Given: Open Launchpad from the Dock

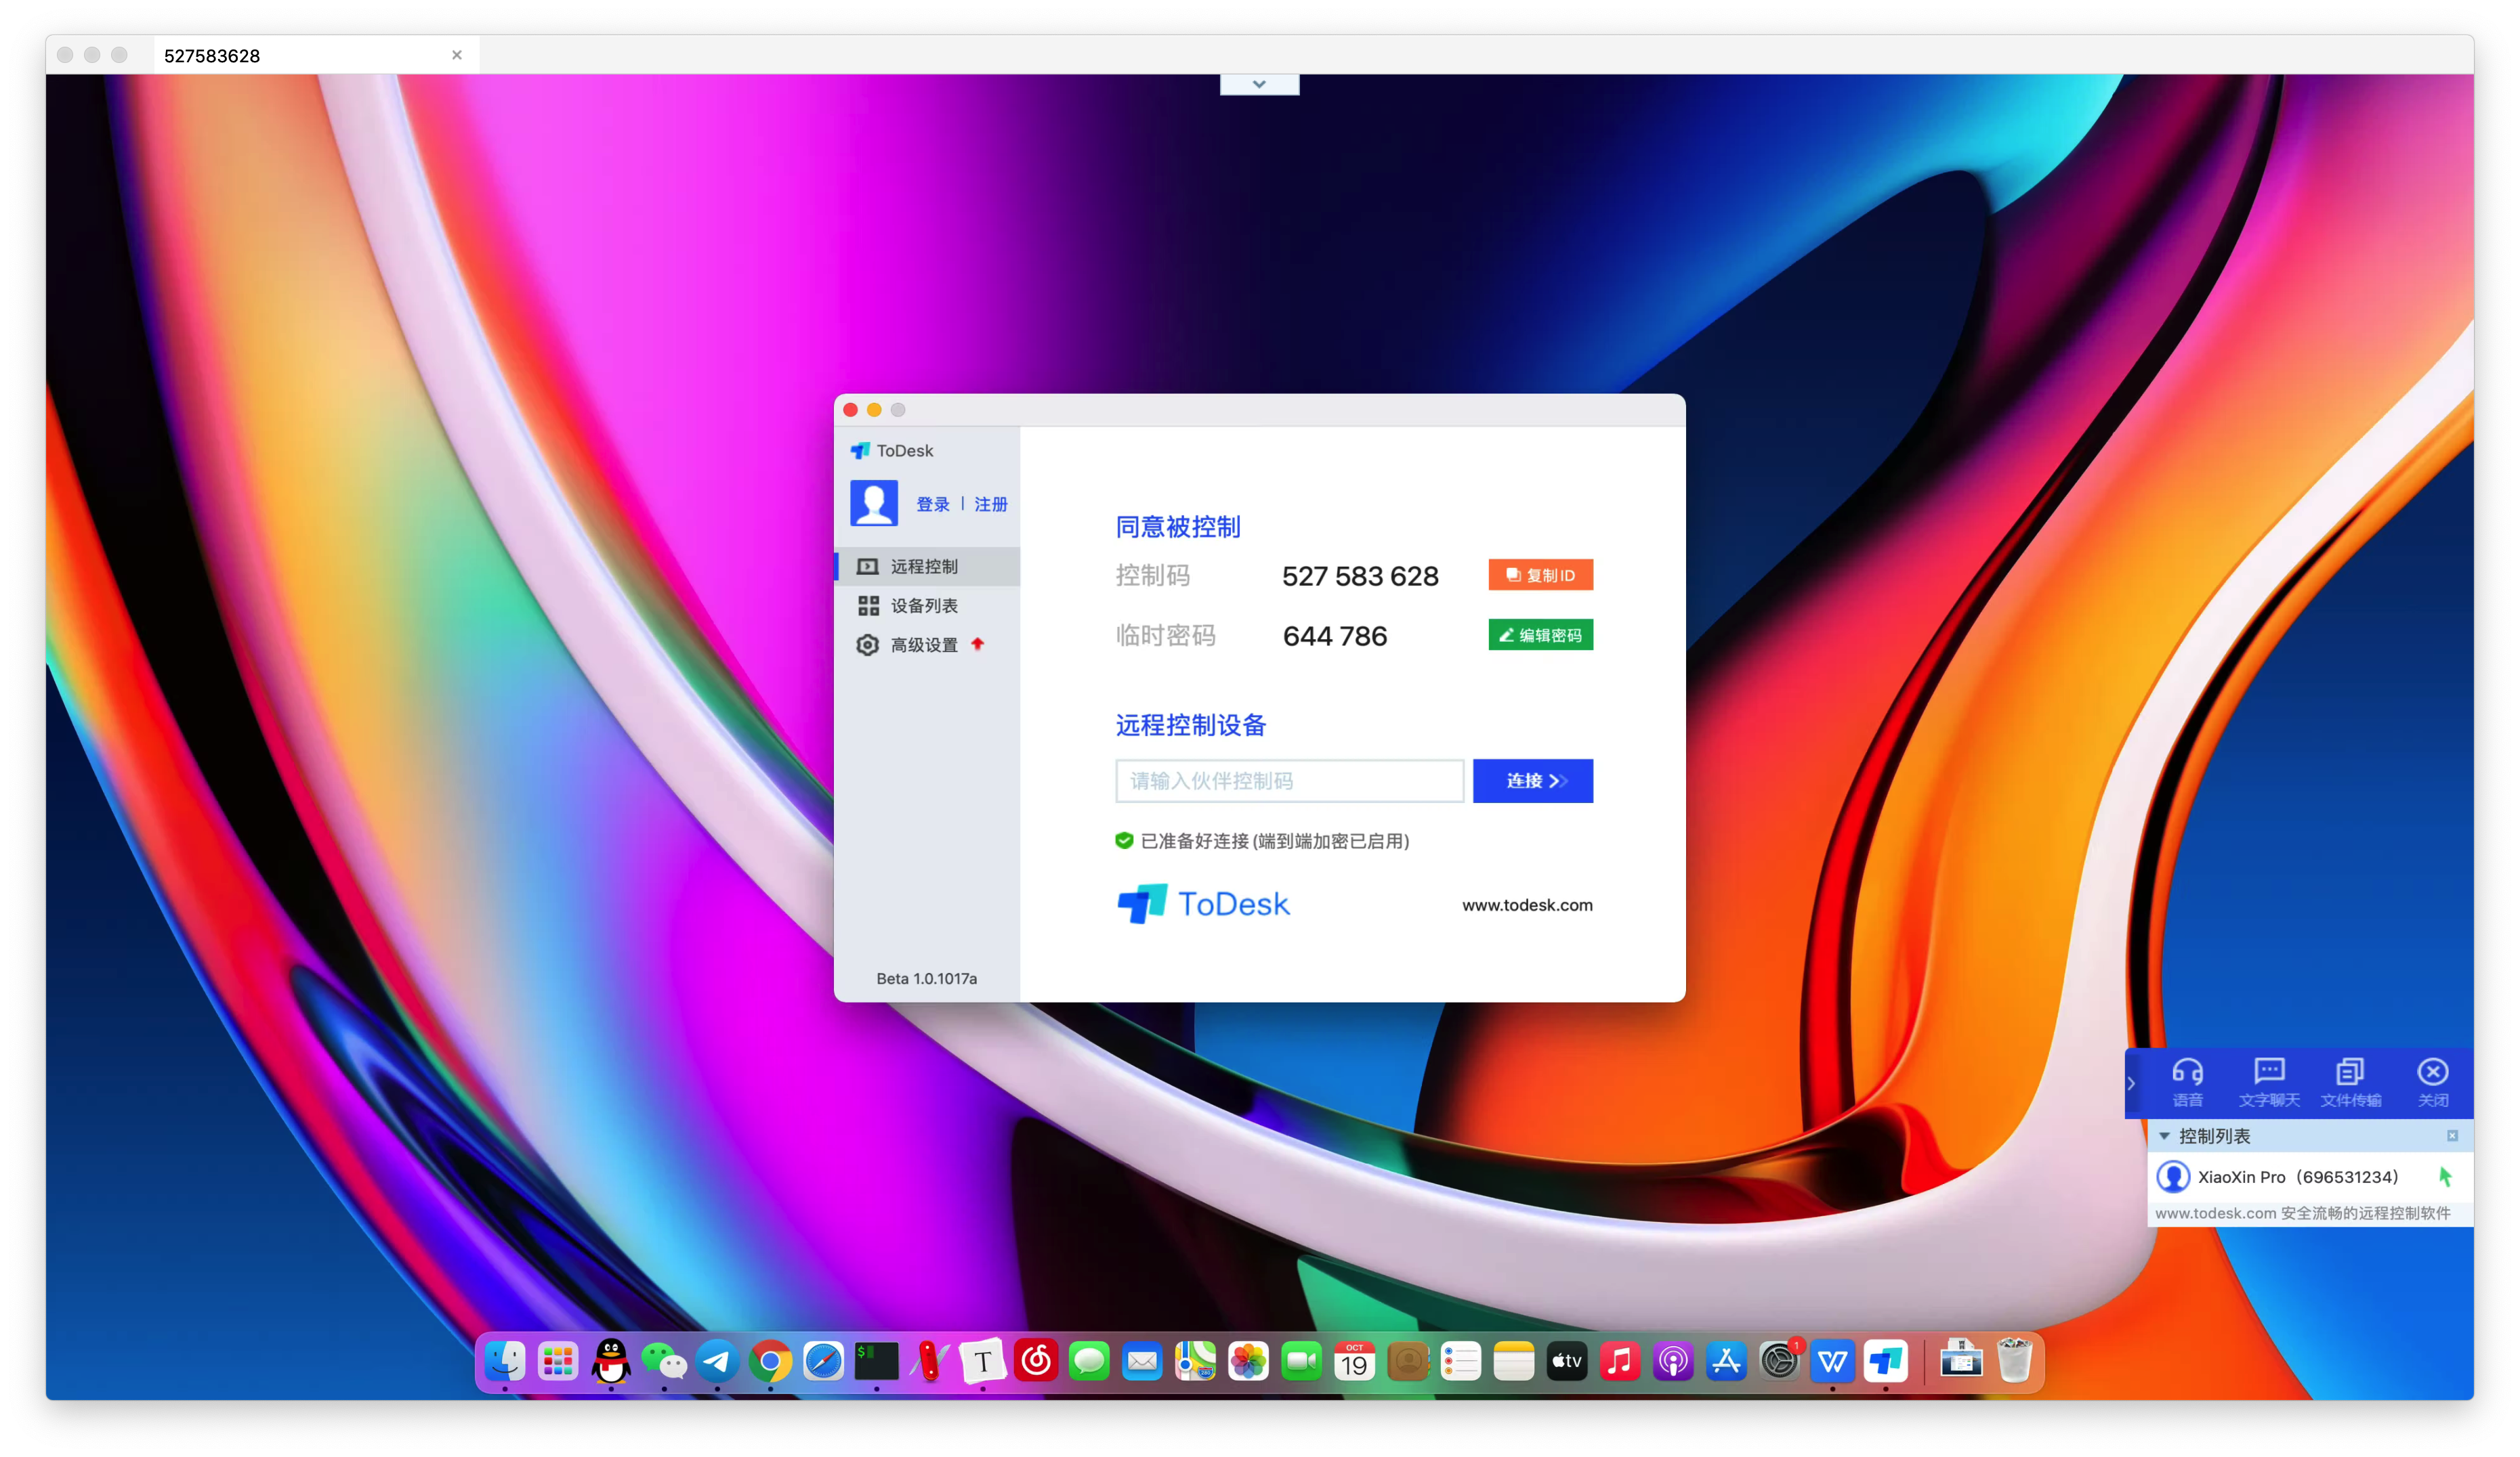Looking at the screenshot, I should [x=558, y=1360].
